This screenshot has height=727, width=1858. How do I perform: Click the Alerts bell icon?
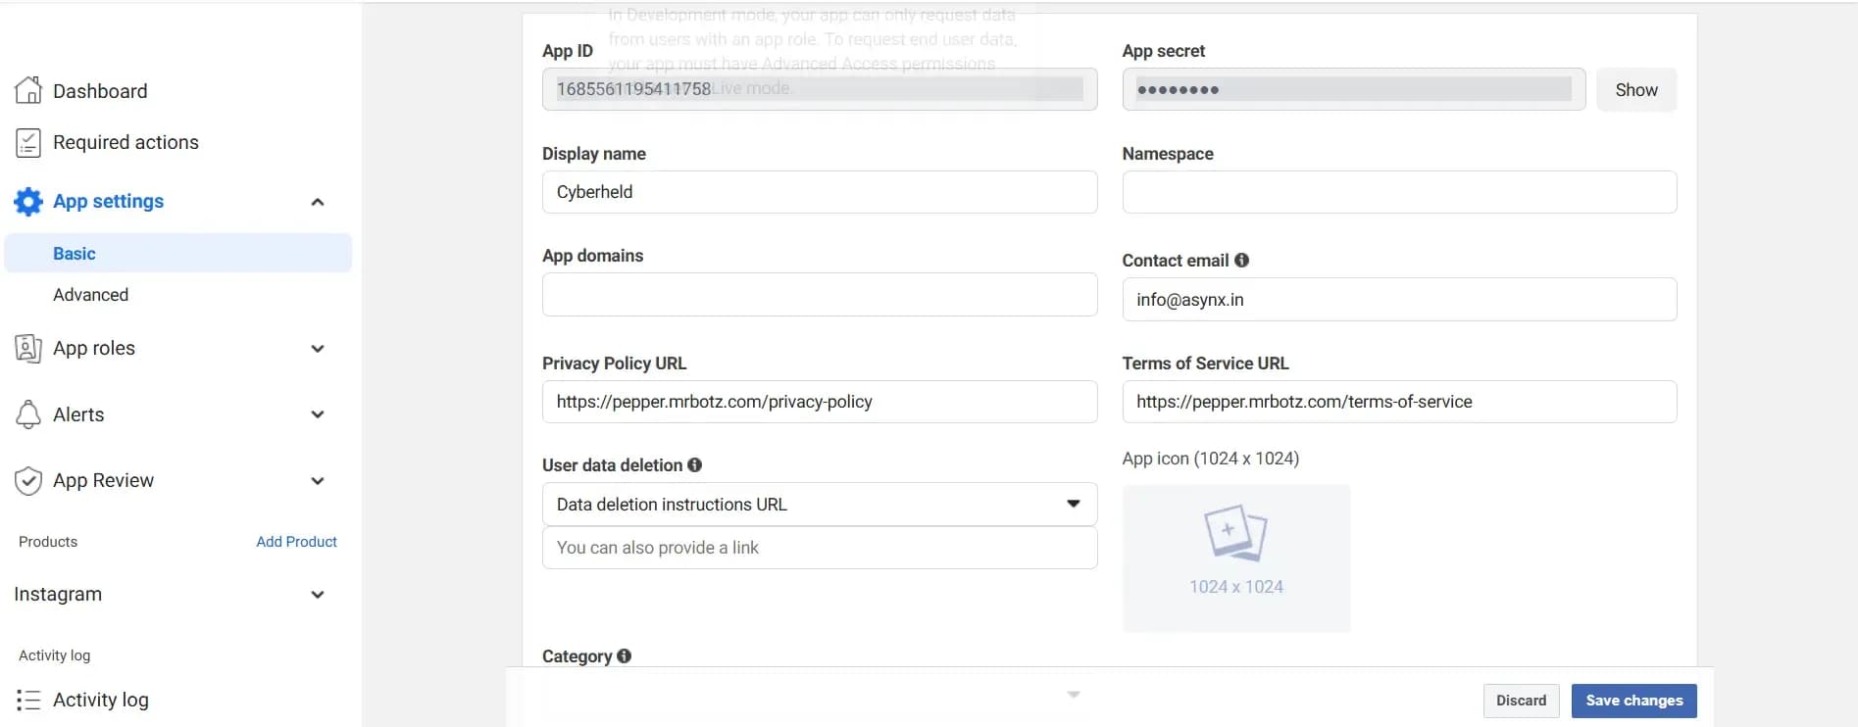pos(28,414)
